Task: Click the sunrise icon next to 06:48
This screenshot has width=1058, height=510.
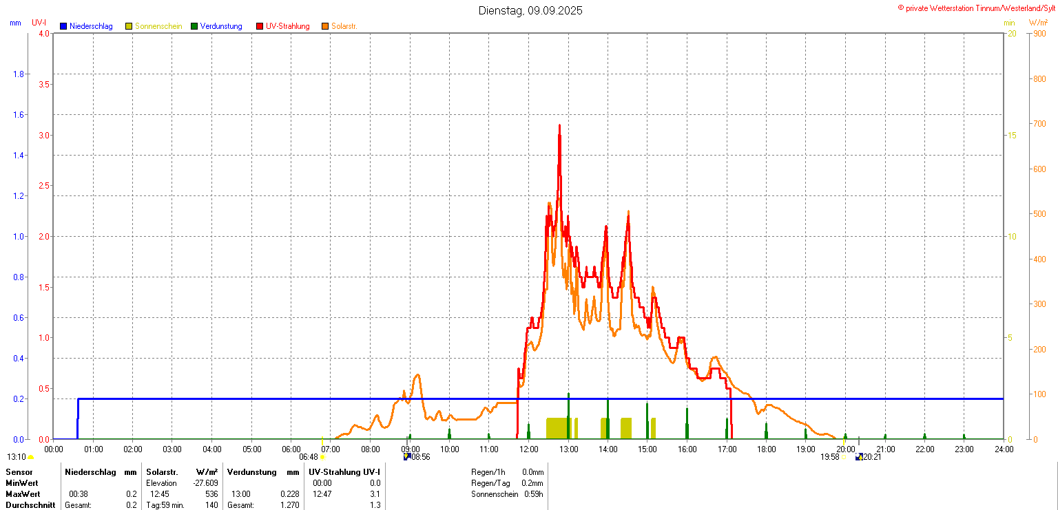Action: tap(322, 457)
